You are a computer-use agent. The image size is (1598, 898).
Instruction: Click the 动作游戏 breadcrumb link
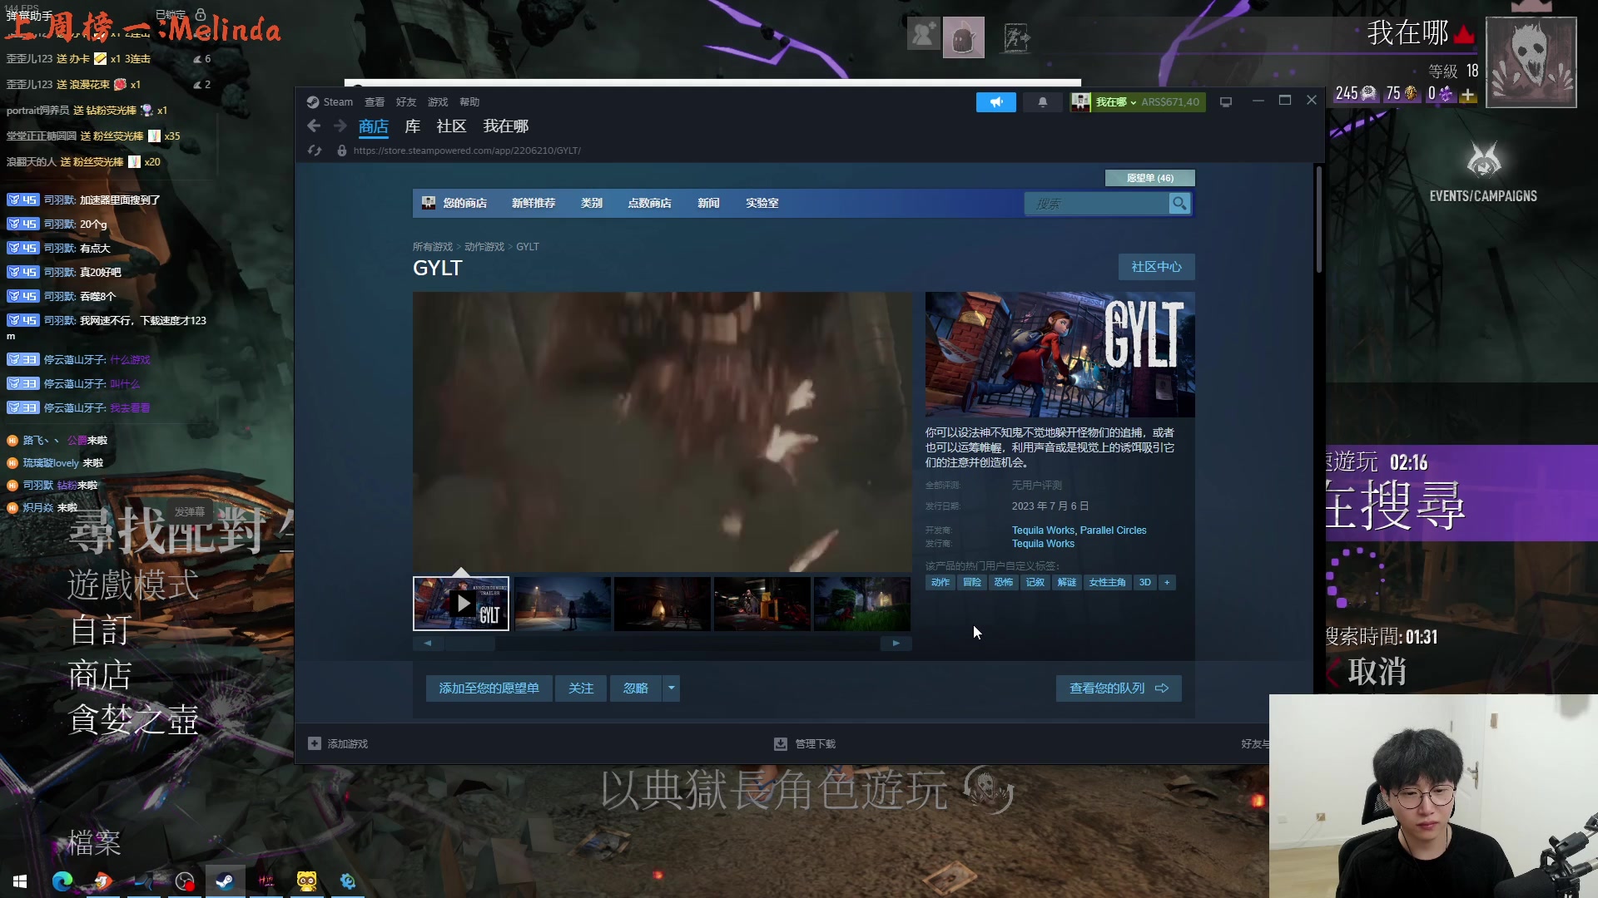pyautogui.click(x=484, y=247)
